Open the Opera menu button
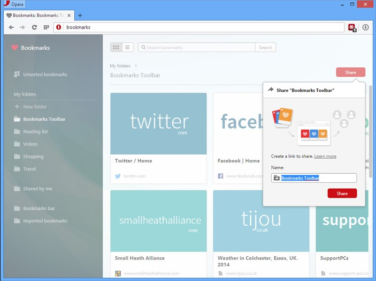This screenshot has width=376, height=281. [x=14, y=4]
